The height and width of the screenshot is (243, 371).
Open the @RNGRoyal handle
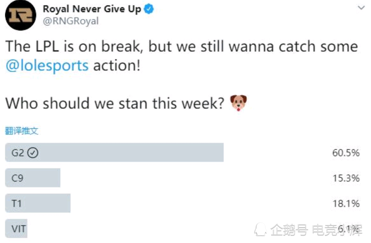(71, 21)
